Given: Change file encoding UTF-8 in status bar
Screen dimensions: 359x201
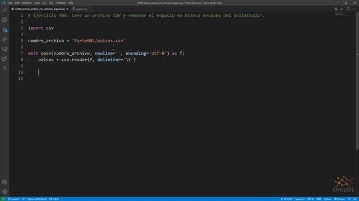Looking at the screenshot, I should point(310,199).
